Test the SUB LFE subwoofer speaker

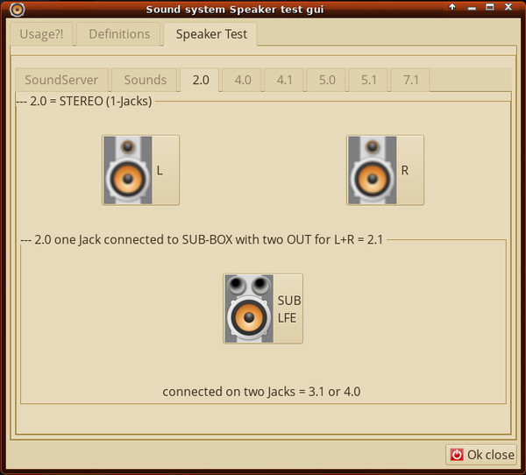[263, 308]
